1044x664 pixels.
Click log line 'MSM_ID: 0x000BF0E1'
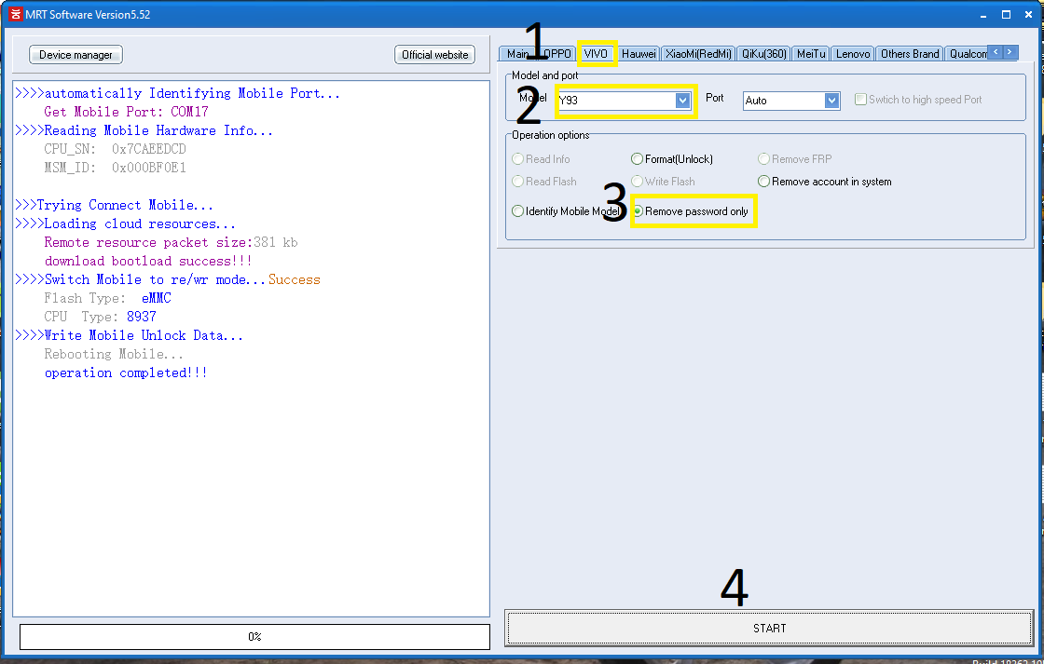116,168
